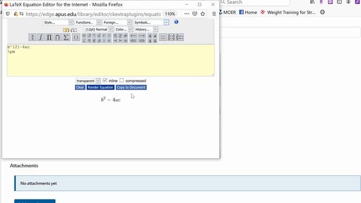Screen dimensions: 361x203
Task: Open the Functions dropdown
Action: coord(88,23)
